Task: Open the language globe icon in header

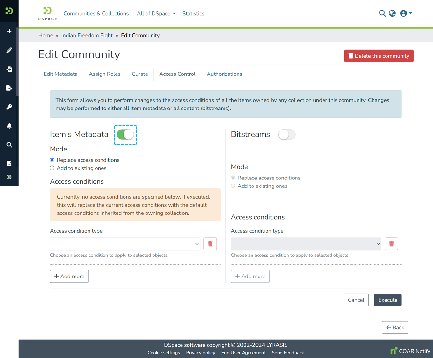Action: (392, 13)
